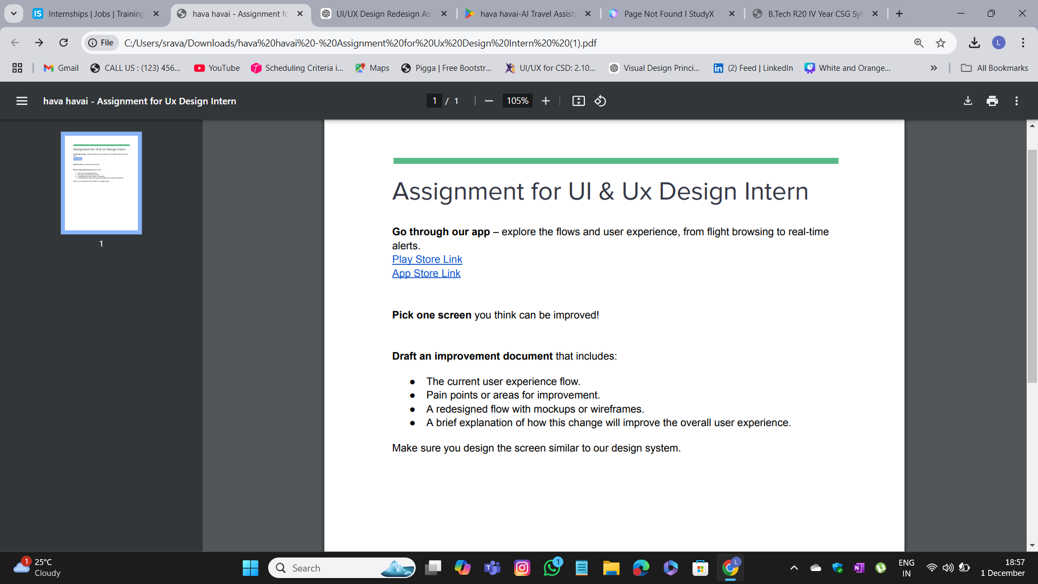This screenshot has width=1038, height=584.
Task: Download the PDF from viewer toolbar
Action: pyautogui.click(x=968, y=101)
